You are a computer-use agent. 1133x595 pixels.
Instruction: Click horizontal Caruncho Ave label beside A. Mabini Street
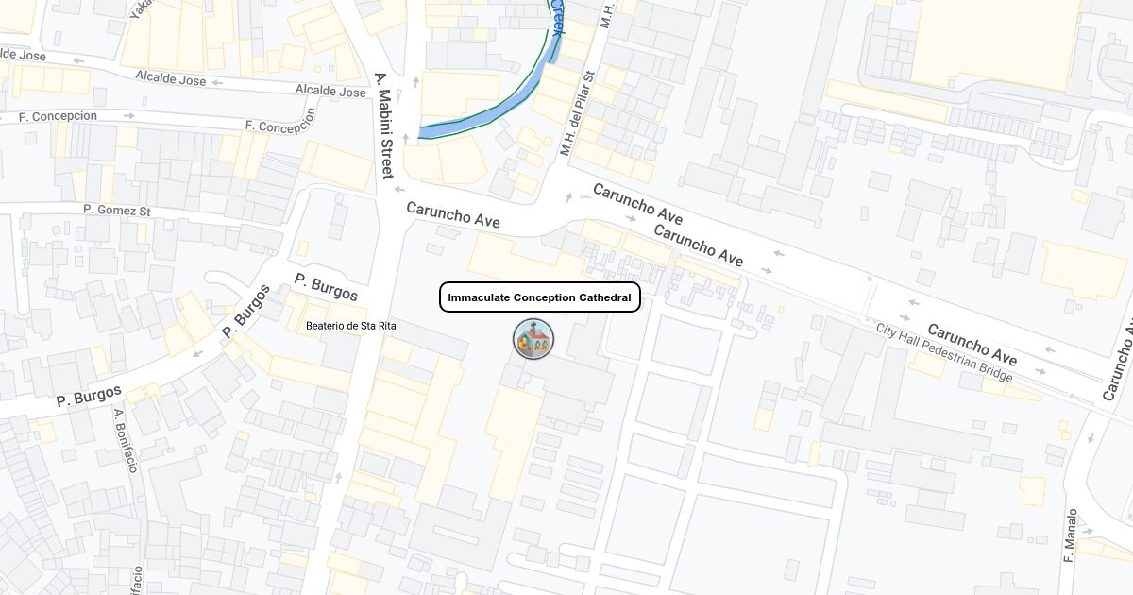click(453, 214)
